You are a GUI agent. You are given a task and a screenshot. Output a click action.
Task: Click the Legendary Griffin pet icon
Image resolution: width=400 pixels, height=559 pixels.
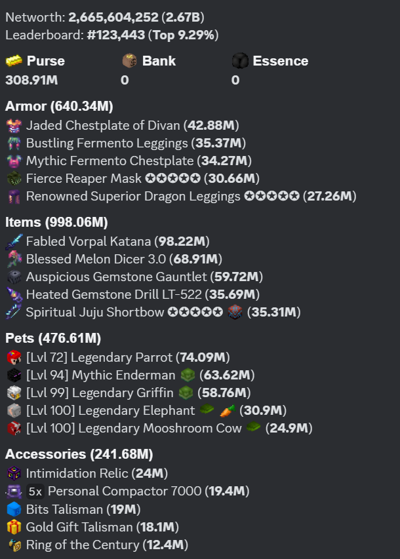pyautogui.click(x=14, y=393)
